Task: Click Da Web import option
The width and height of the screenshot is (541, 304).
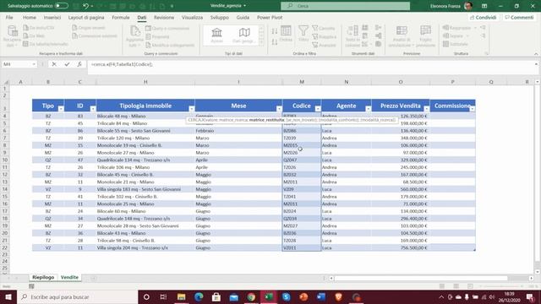Action: (x=34, y=35)
